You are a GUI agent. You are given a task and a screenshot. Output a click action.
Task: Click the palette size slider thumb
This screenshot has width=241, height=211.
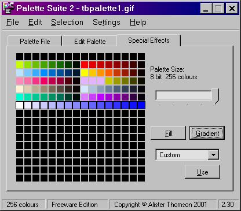[216, 96]
